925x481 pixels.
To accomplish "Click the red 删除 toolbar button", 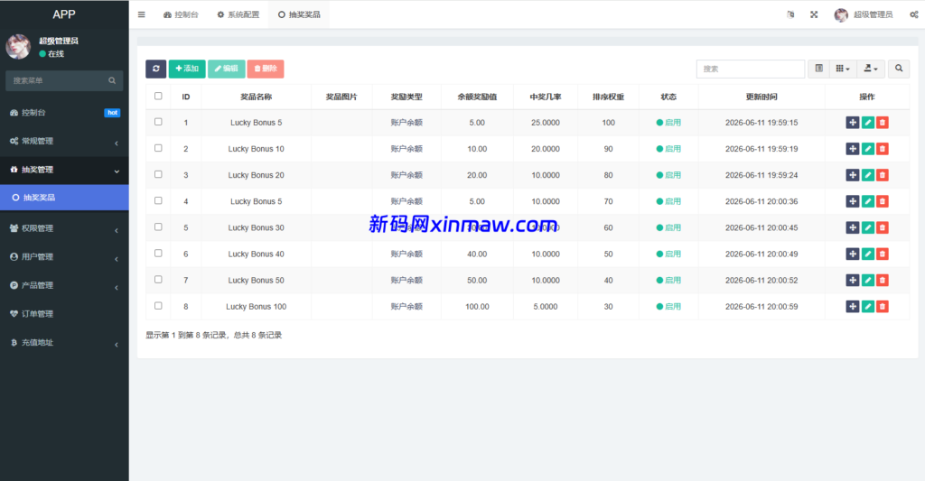I will click(266, 69).
